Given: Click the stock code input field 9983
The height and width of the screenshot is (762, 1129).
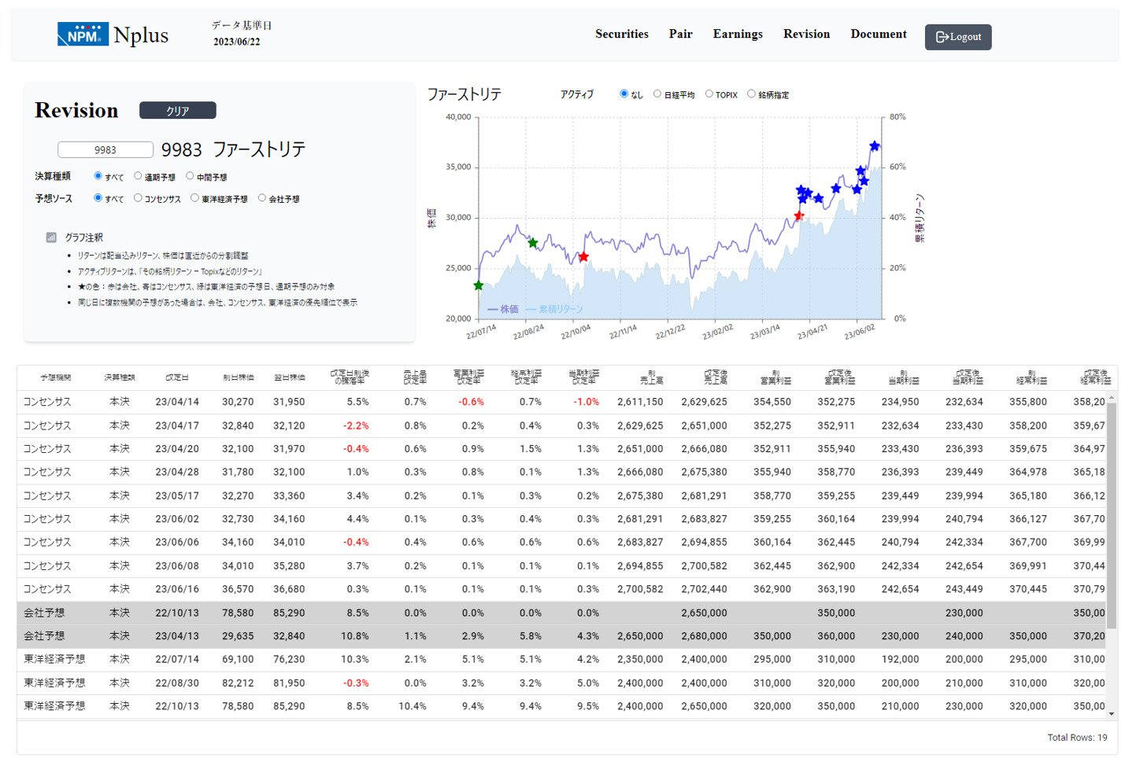Looking at the screenshot, I should pyautogui.click(x=105, y=150).
